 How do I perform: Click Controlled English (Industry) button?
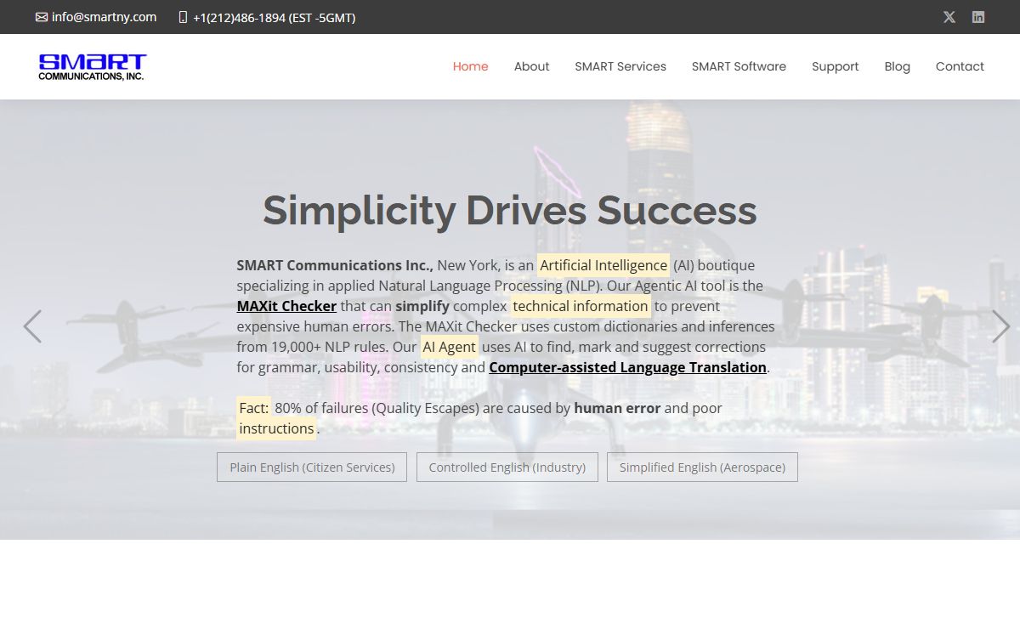point(507,467)
